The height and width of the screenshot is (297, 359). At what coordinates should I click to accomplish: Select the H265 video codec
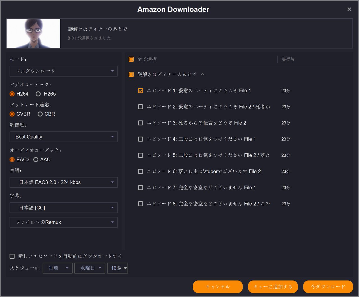click(x=38, y=94)
